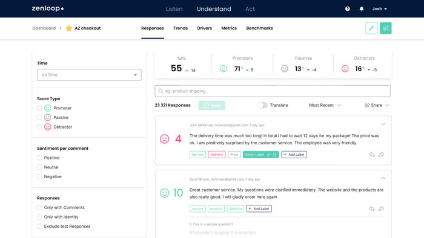424x238 pixels.
Task: Click the New responses button
Action: pyautogui.click(x=212, y=105)
